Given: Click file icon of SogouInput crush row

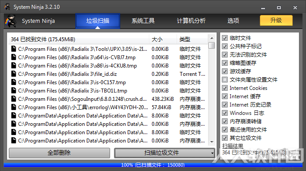Looking at the screenshot, I should click(x=14, y=99).
